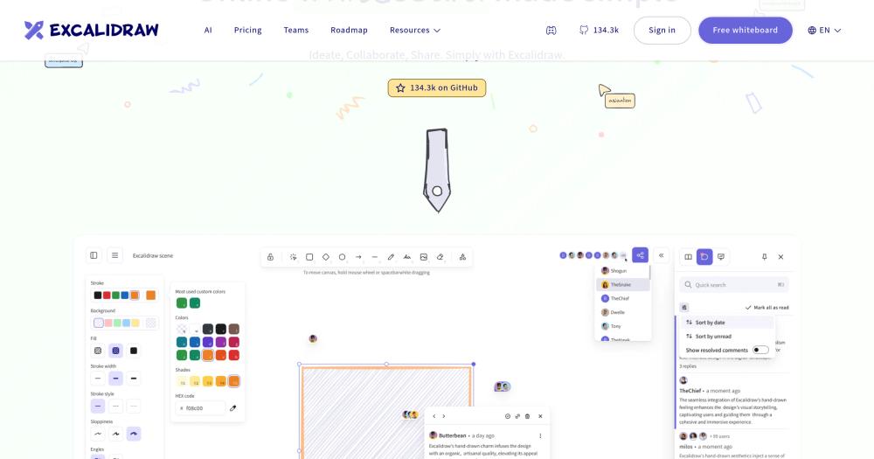
Task: Open the Pricing page
Action: click(x=248, y=30)
